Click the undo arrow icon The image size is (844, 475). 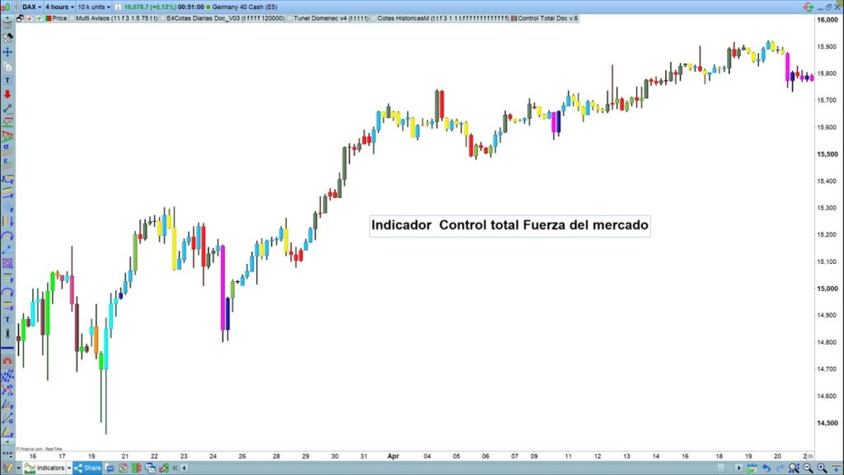click(x=767, y=468)
